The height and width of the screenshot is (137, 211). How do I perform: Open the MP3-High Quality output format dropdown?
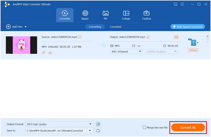tap(59, 124)
